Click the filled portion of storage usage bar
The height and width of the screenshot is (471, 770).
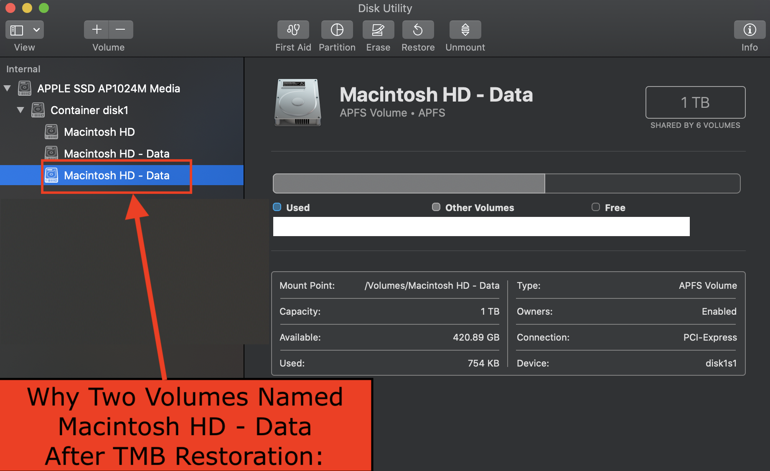[x=409, y=183]
